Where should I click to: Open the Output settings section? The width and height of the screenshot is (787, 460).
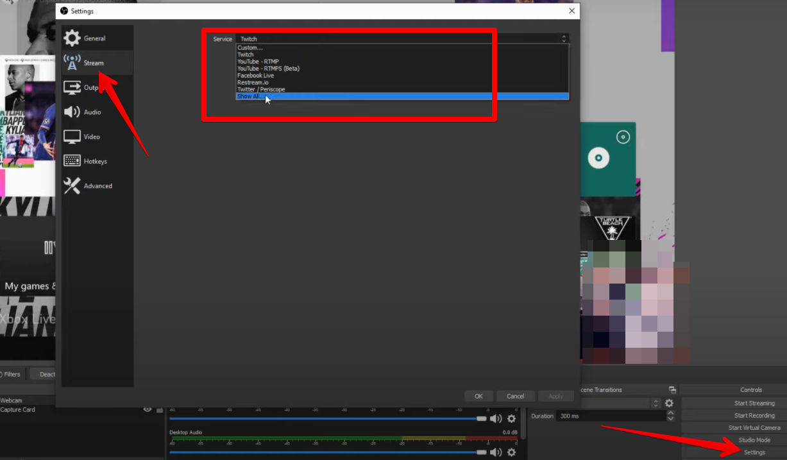click(x=97, y=88)
